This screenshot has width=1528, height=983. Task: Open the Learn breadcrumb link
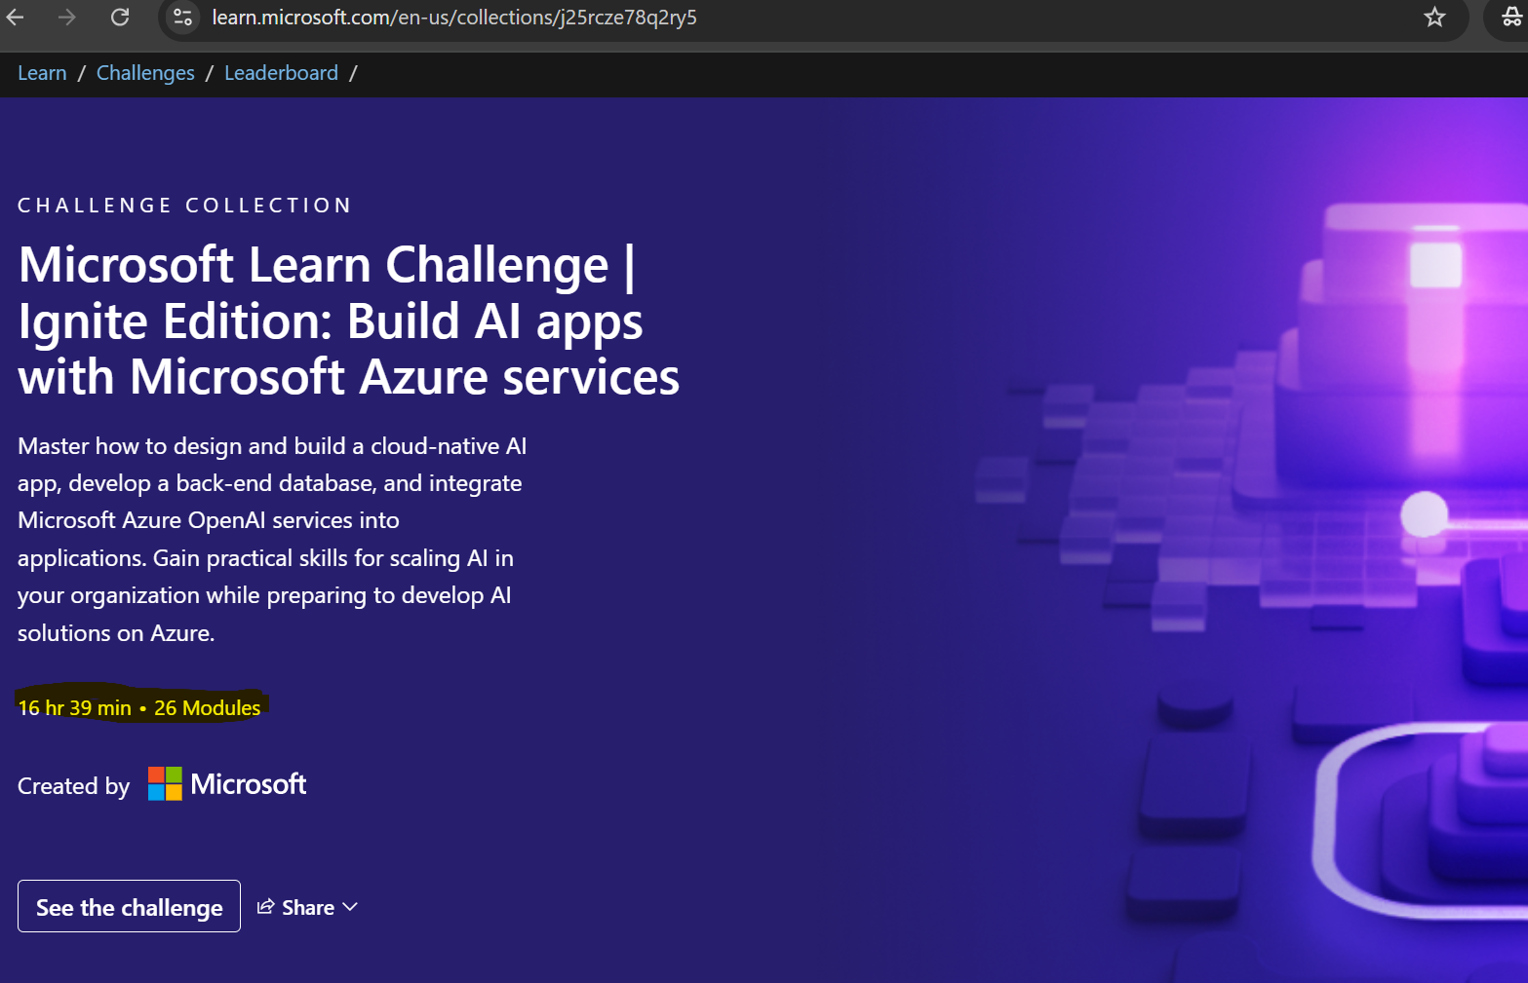42,73
